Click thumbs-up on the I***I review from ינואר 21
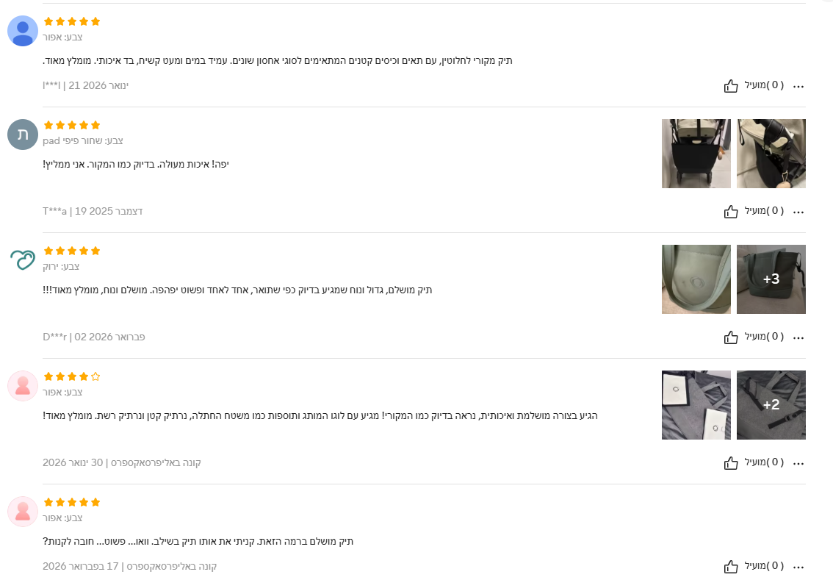Viewport: 833px width, 580px height. (x=730, y=85)
